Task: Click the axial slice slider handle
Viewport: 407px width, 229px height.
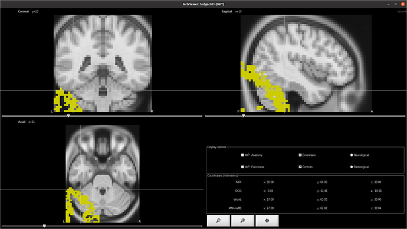Action: pos(44,226)
